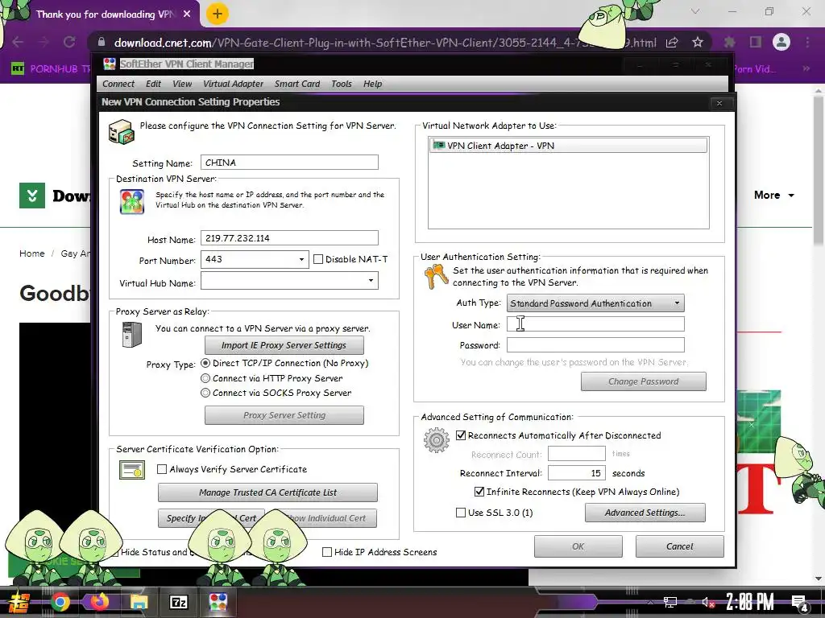Click the Chrome share page icon
This screenshot has width=825, height=618.
pos(672,42)
